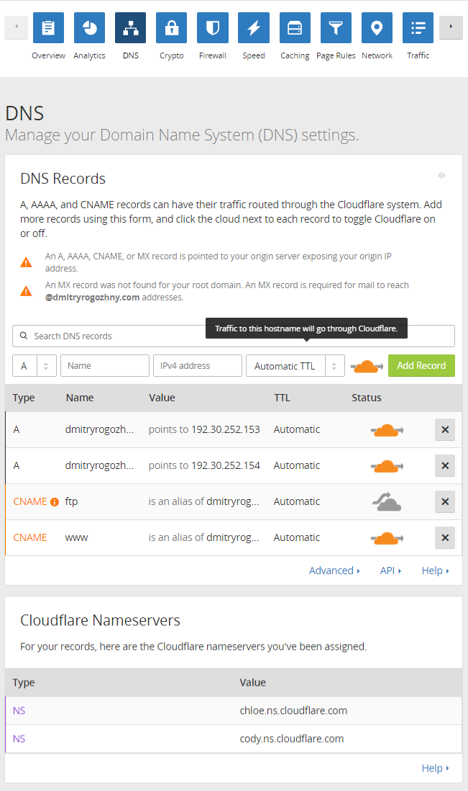Click the Speed tab label

(x=254, y=55)
